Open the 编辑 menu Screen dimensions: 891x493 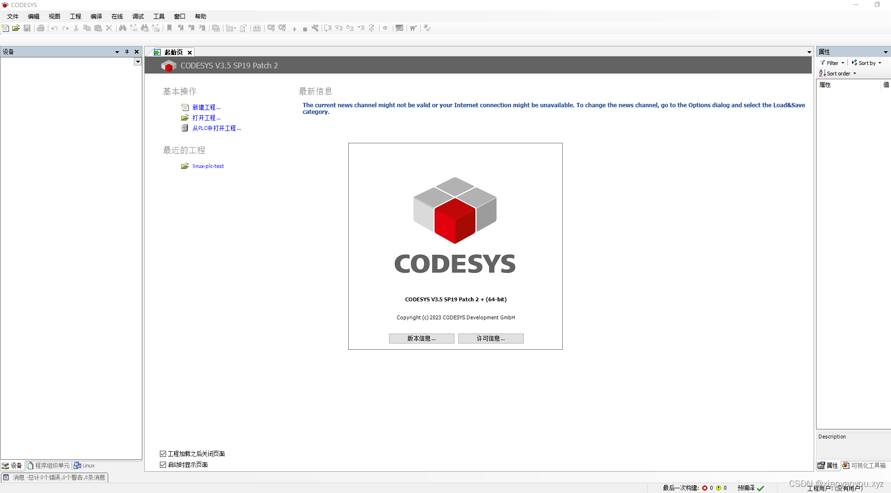point(34,17)
